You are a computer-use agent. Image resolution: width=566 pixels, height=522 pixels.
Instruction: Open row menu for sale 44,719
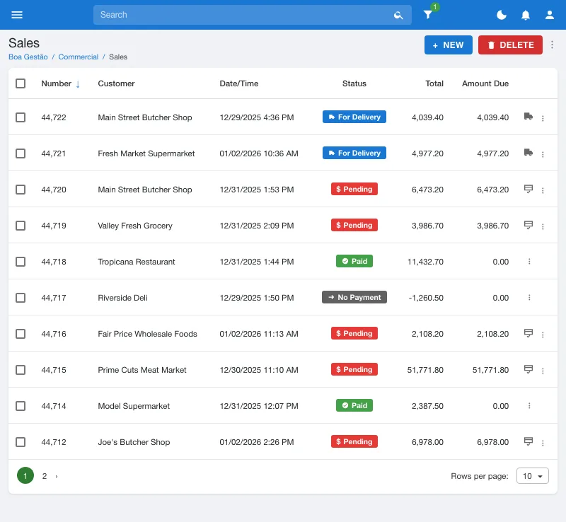(x=543, y=226)
